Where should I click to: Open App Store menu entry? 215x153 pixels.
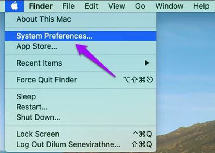coord(81,46)
